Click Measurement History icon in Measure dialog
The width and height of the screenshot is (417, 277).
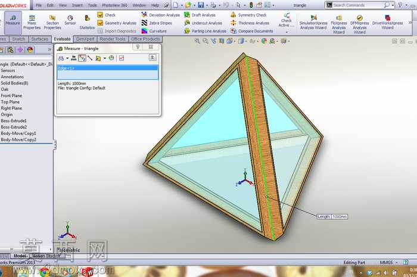(x=111, y=58)
